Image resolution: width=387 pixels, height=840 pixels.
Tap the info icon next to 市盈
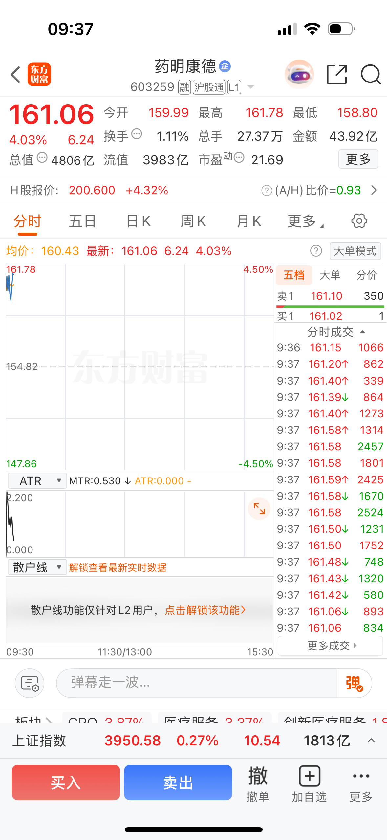click(x=239, y=158)
